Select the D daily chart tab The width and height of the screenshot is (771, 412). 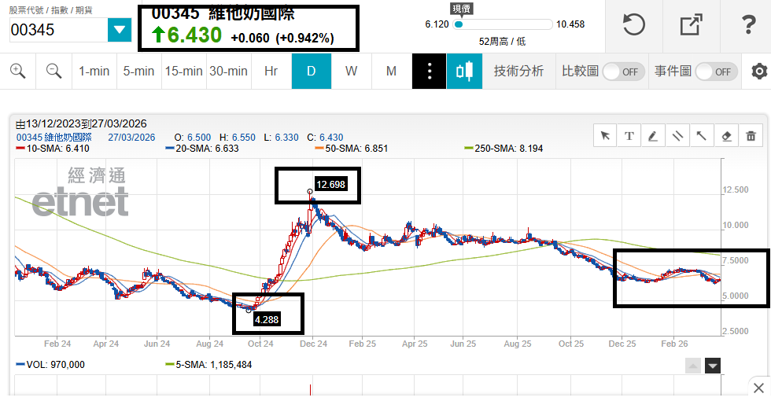click(x=312, y=72)
